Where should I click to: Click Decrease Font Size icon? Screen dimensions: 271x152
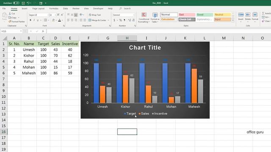(62, 15)
